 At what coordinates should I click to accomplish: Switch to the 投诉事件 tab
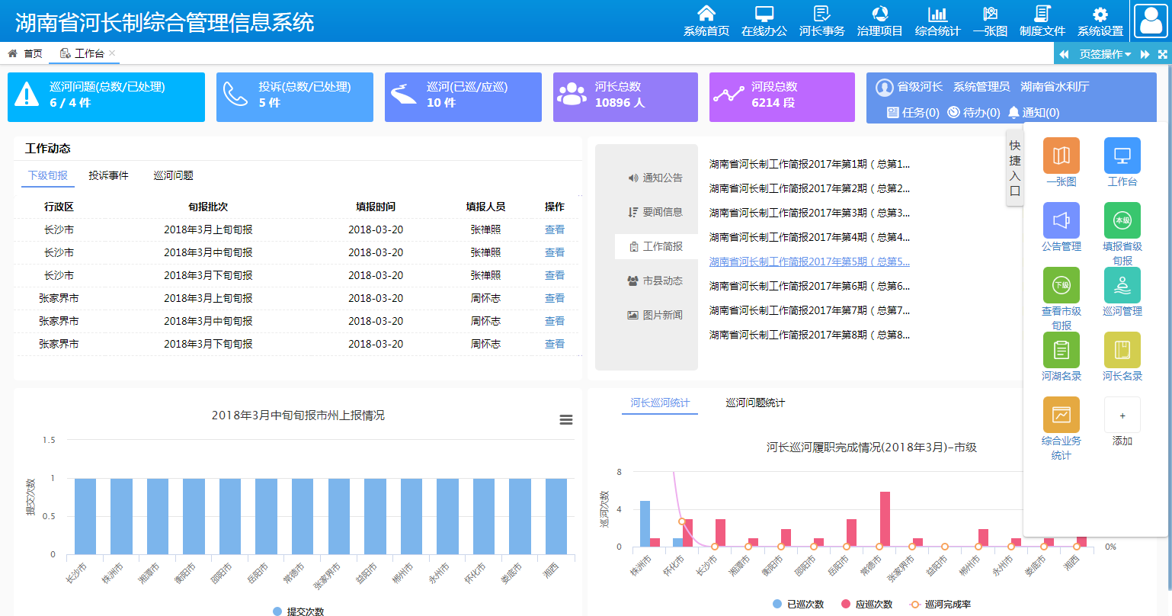[108, 175]
